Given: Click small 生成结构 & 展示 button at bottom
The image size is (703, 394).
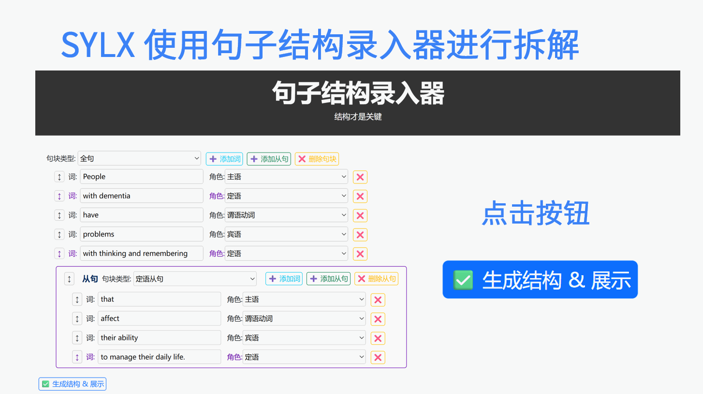Looking at the screenshot, I should click(x=73, y=384).
